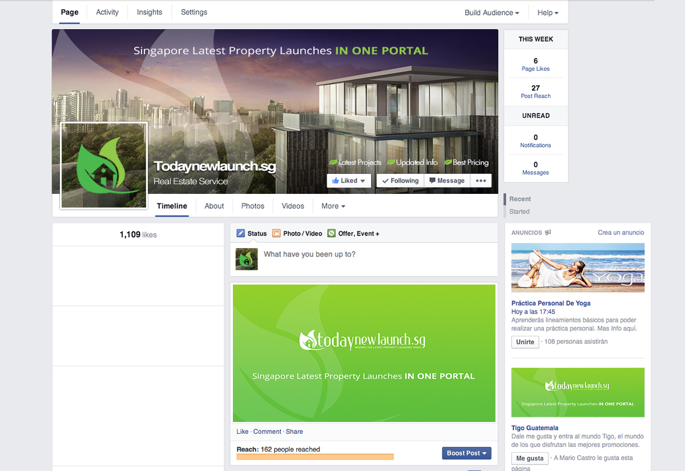Viewport: 685px width, 471px height.
Task: Click the ANUNCIOS megaphone icon
Action: pyautogui.click(x=548, y=233)
